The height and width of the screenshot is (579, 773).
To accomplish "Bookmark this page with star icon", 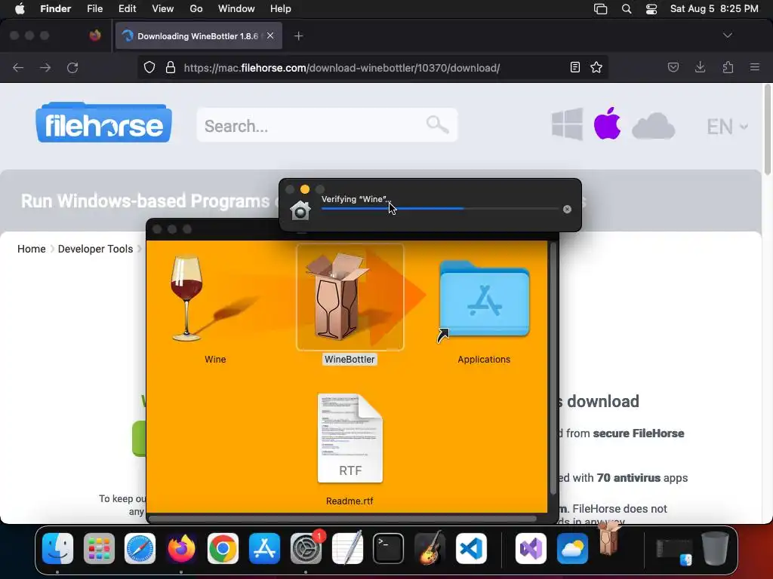I will (596, 67).
